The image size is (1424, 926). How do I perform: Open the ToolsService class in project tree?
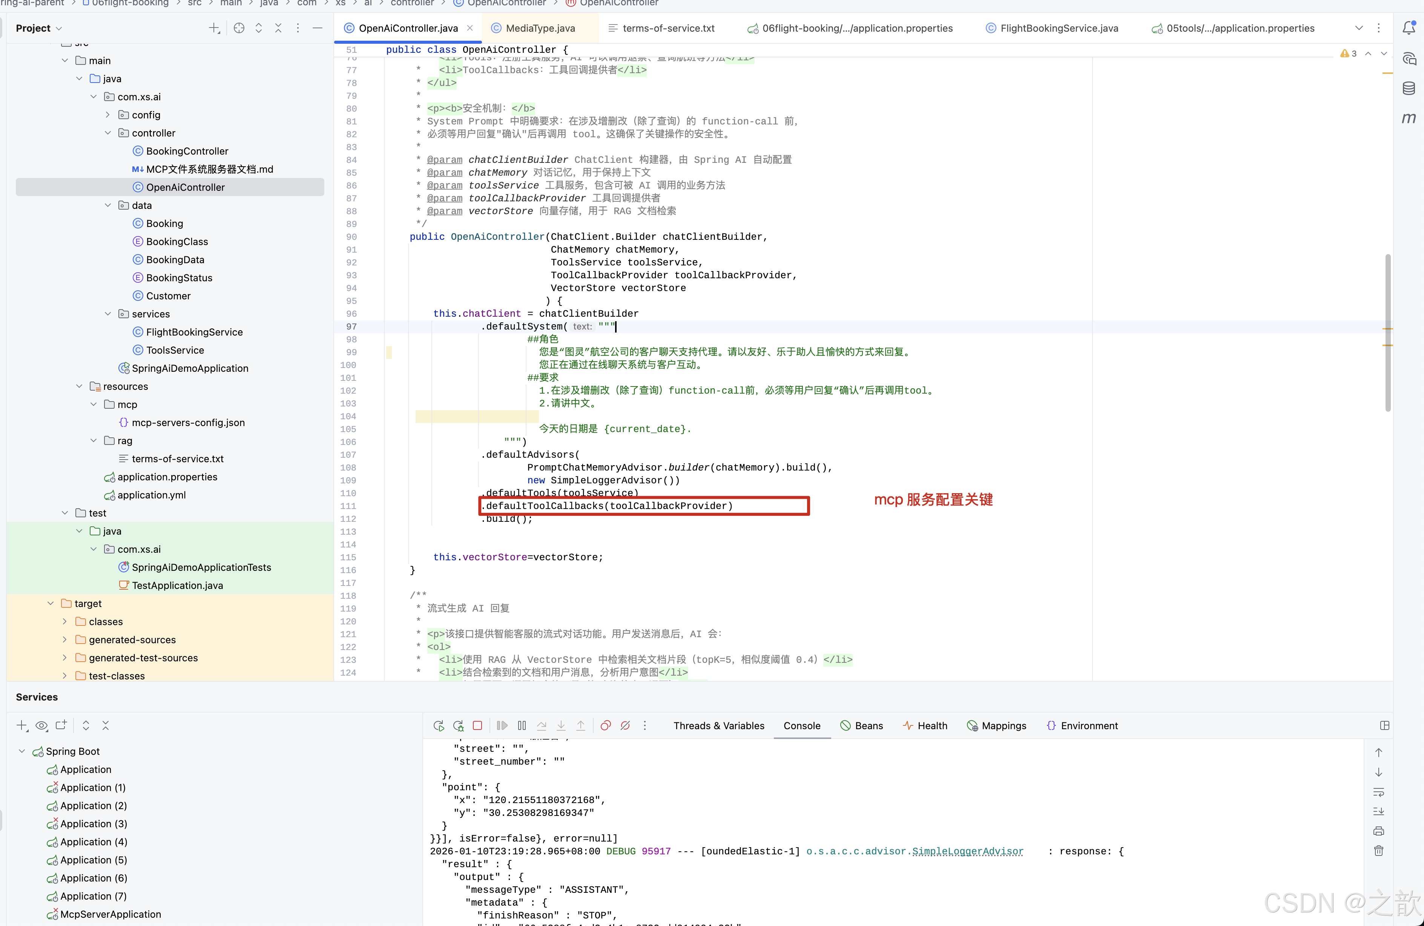tap(175, 350)
